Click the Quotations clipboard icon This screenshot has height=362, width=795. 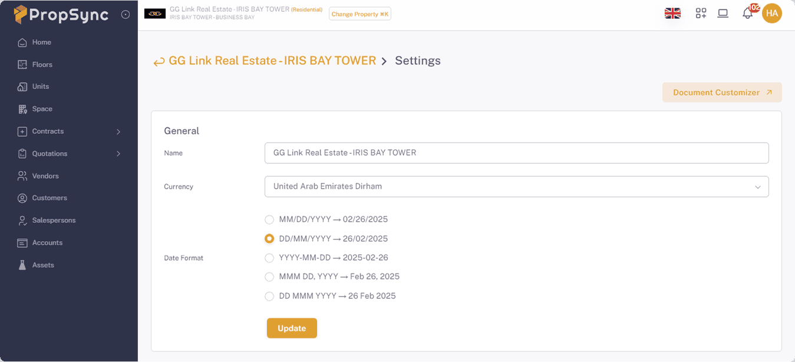point(22,154)
